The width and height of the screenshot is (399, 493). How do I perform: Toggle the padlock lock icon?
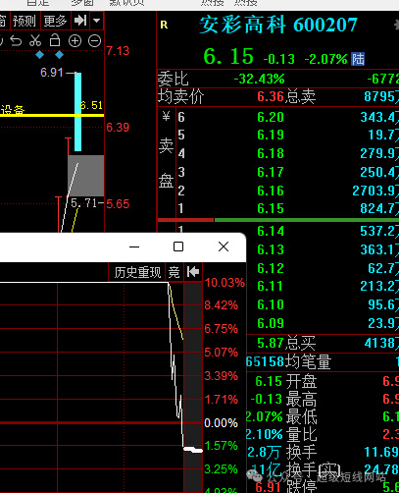pos(55,40)
